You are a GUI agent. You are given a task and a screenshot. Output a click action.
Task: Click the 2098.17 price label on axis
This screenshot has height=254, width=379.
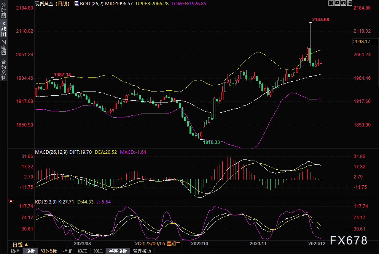(361, 41)
